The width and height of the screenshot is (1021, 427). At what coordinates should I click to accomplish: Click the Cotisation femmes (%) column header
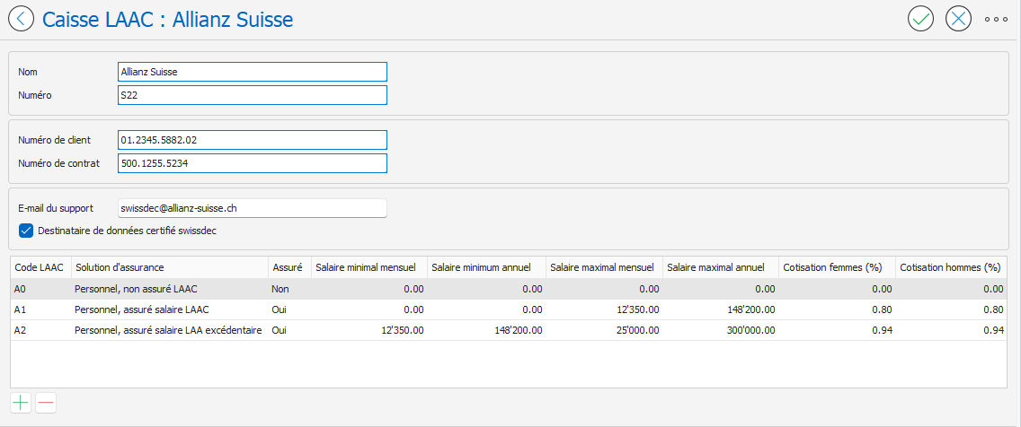[838, 267]
